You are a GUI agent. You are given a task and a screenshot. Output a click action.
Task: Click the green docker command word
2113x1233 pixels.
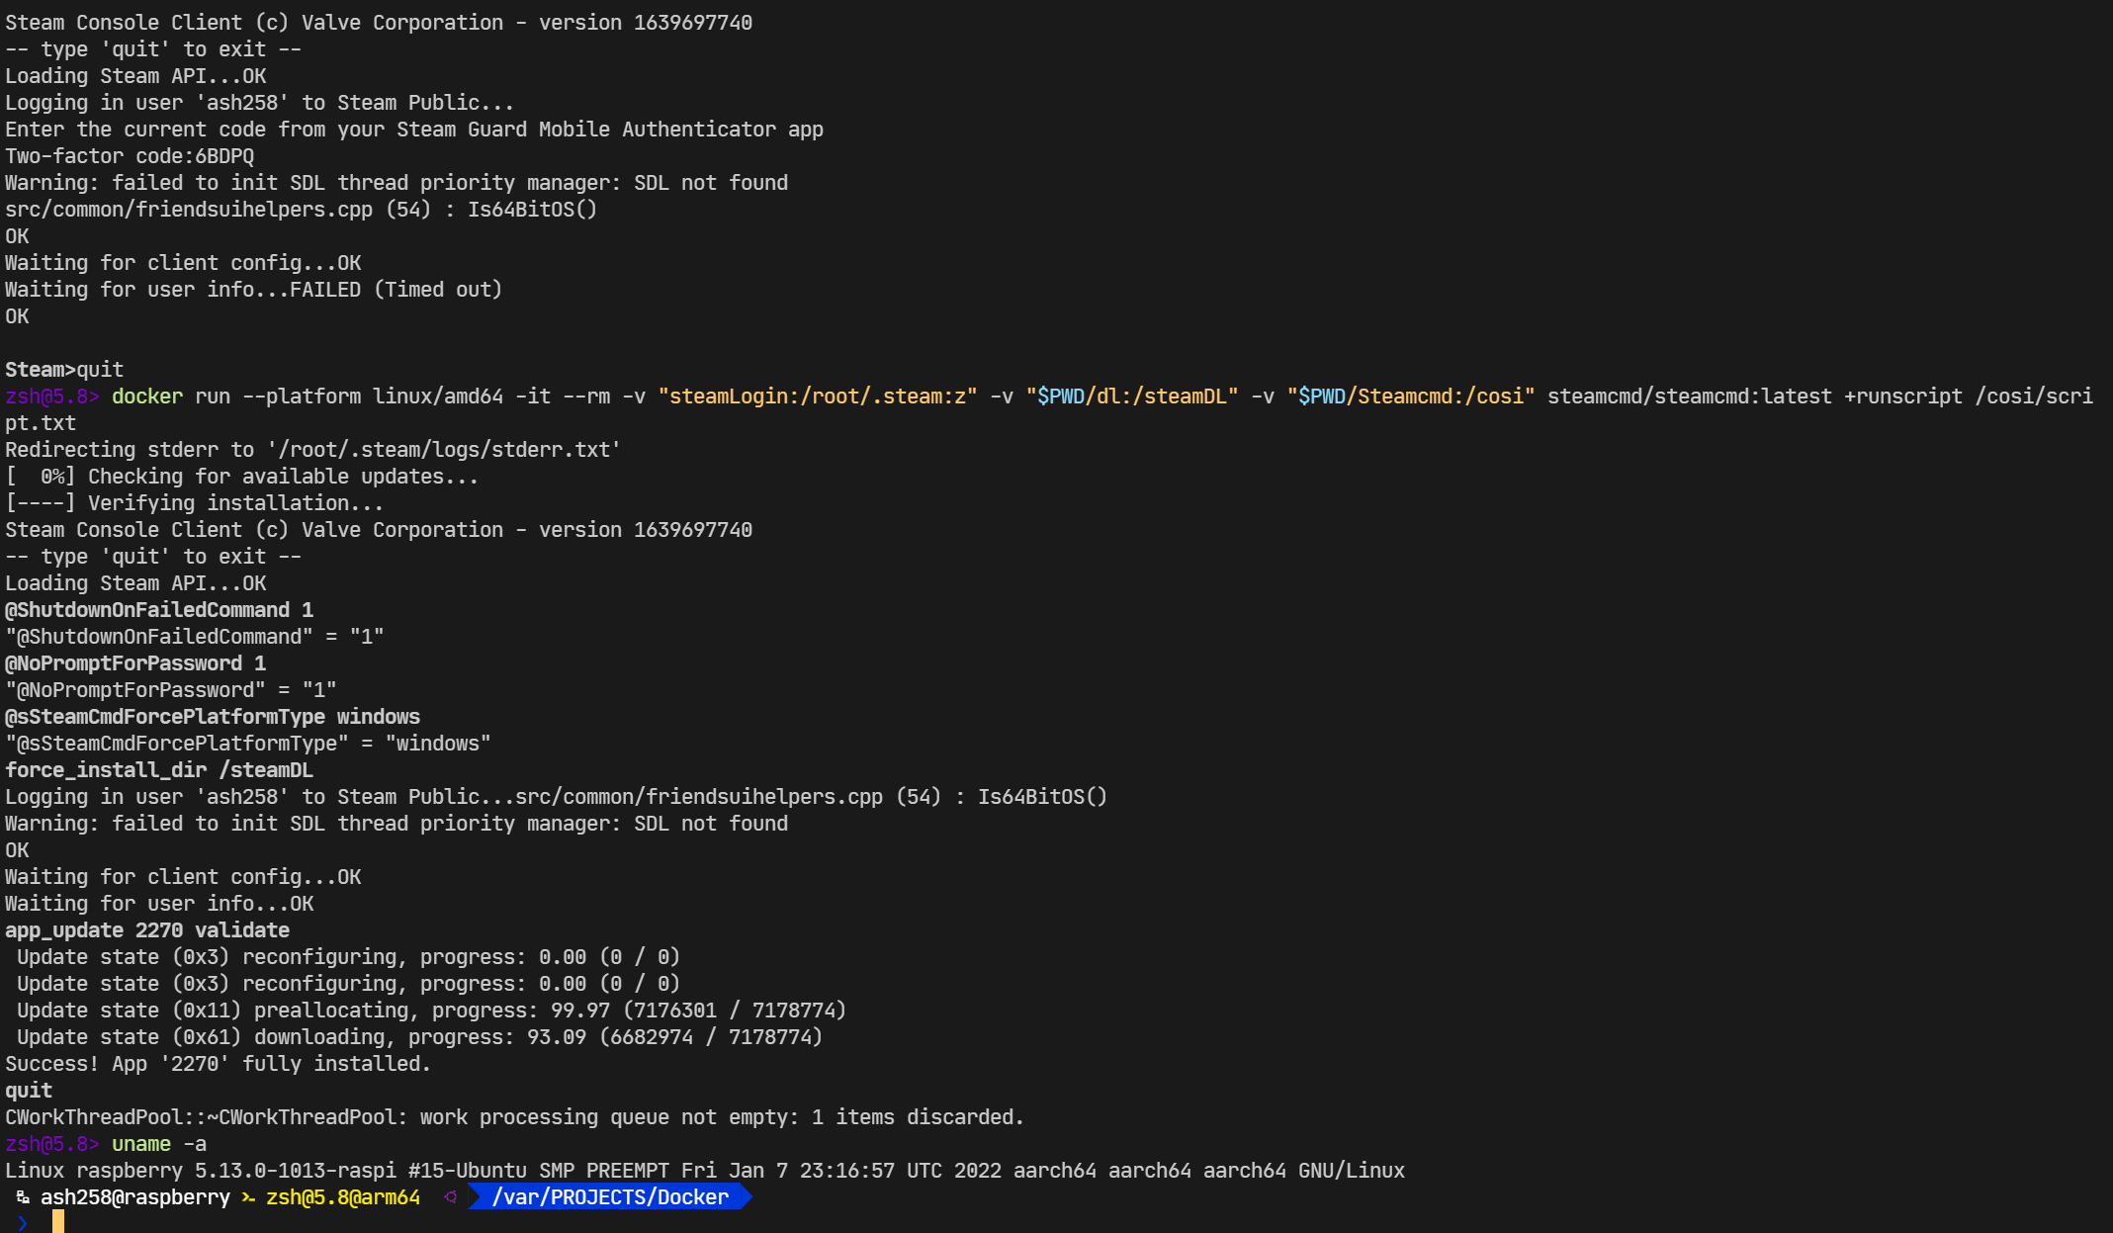tap(147, 396)
